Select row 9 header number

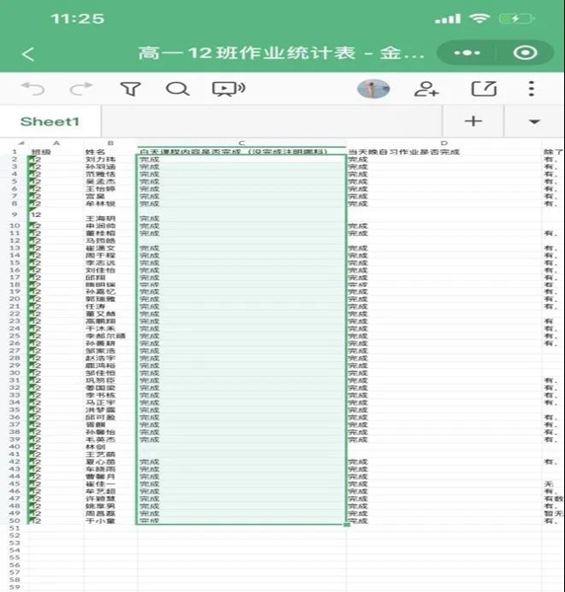[x=15, y=214]
